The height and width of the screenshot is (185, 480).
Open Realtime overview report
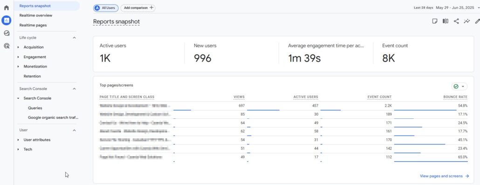click(x=36, y=15)
